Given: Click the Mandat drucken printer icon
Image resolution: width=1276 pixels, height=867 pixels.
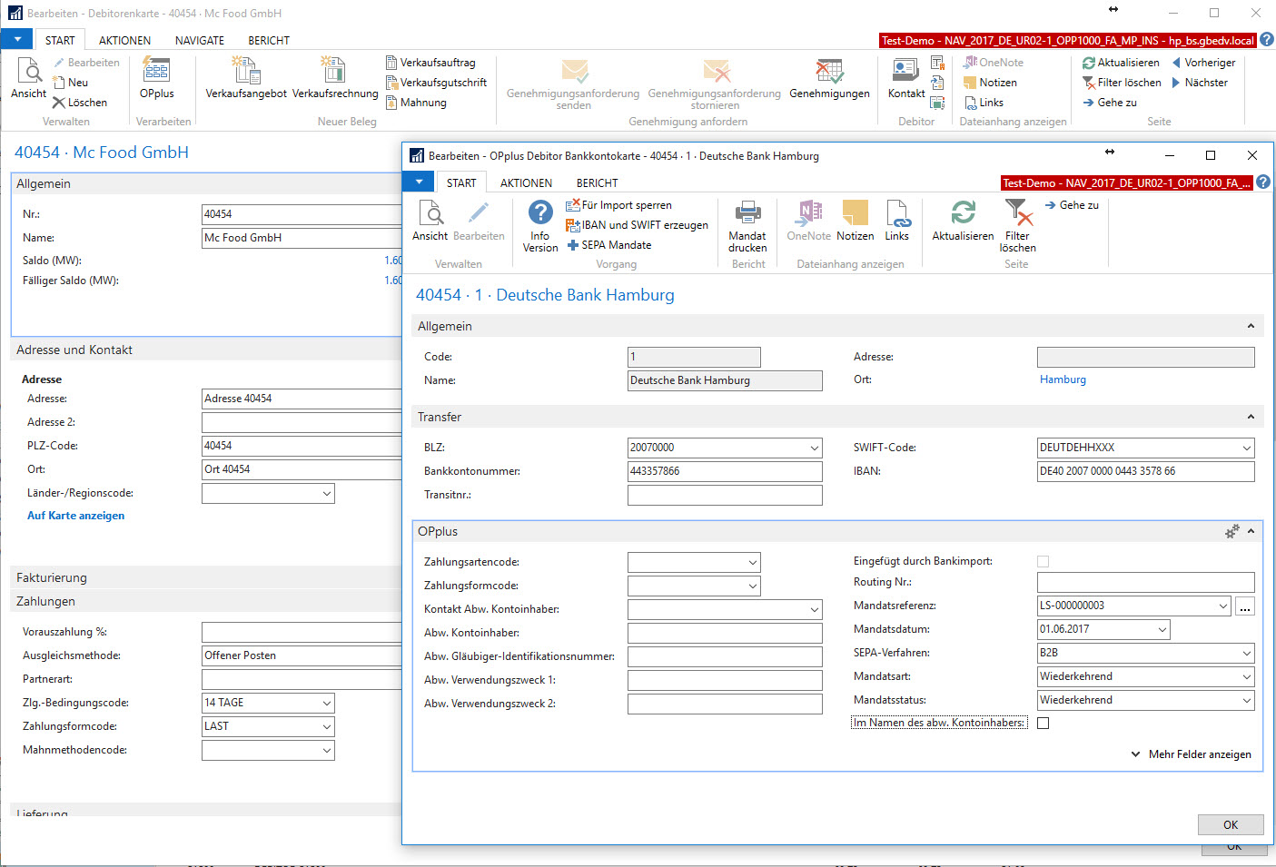Looking at the screenshot, I should pyautogui.click(x=747, y=212).
